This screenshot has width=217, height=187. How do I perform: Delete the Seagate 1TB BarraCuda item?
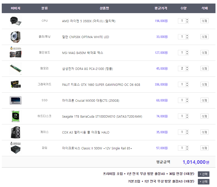point(204,116)
